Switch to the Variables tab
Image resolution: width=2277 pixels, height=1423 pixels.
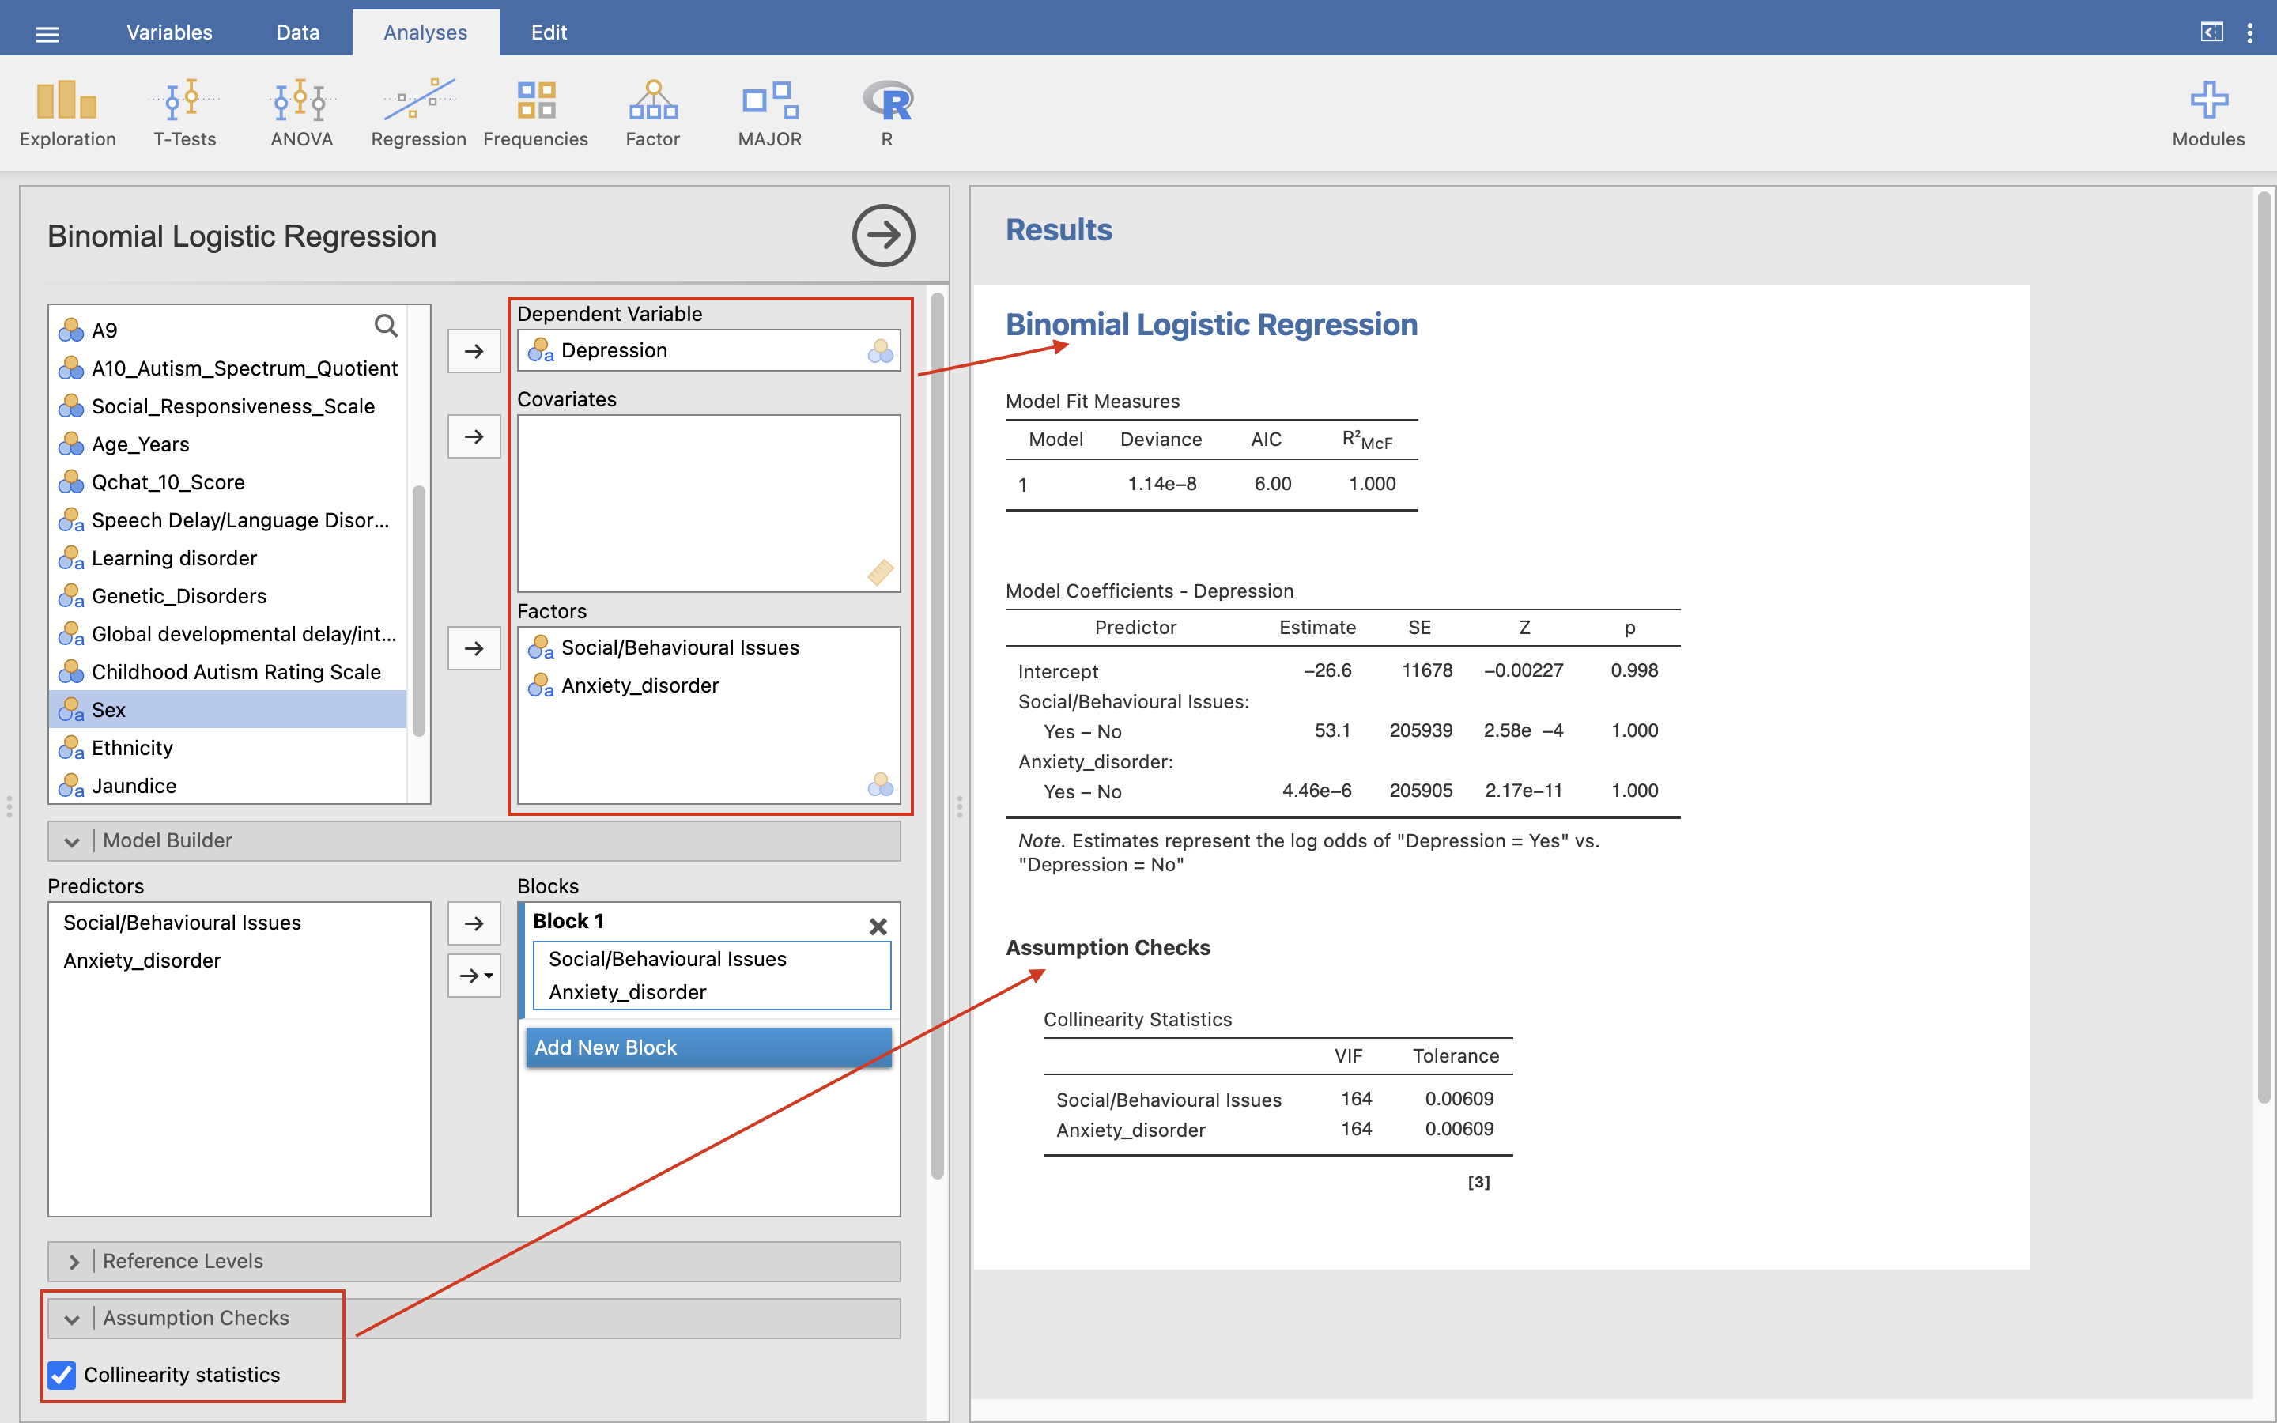click(169, 33)
